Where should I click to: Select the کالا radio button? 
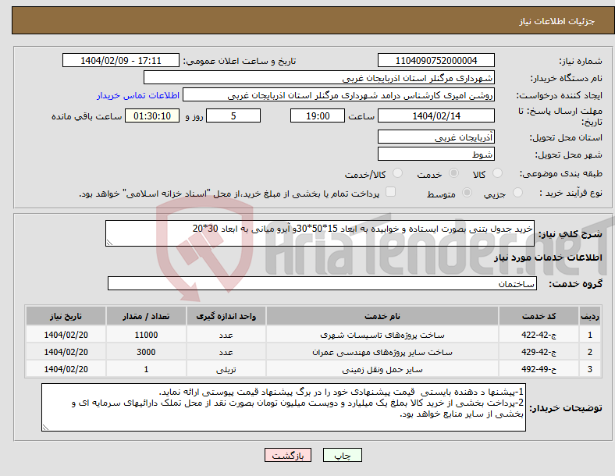point(497,173)
